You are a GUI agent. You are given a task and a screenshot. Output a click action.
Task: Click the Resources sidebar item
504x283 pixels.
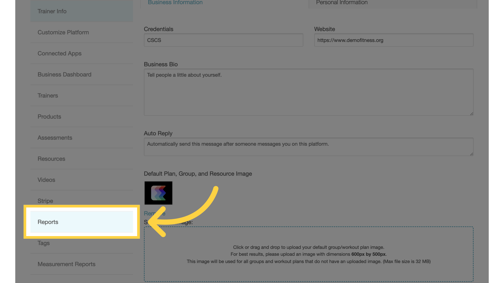coord(51,159)
